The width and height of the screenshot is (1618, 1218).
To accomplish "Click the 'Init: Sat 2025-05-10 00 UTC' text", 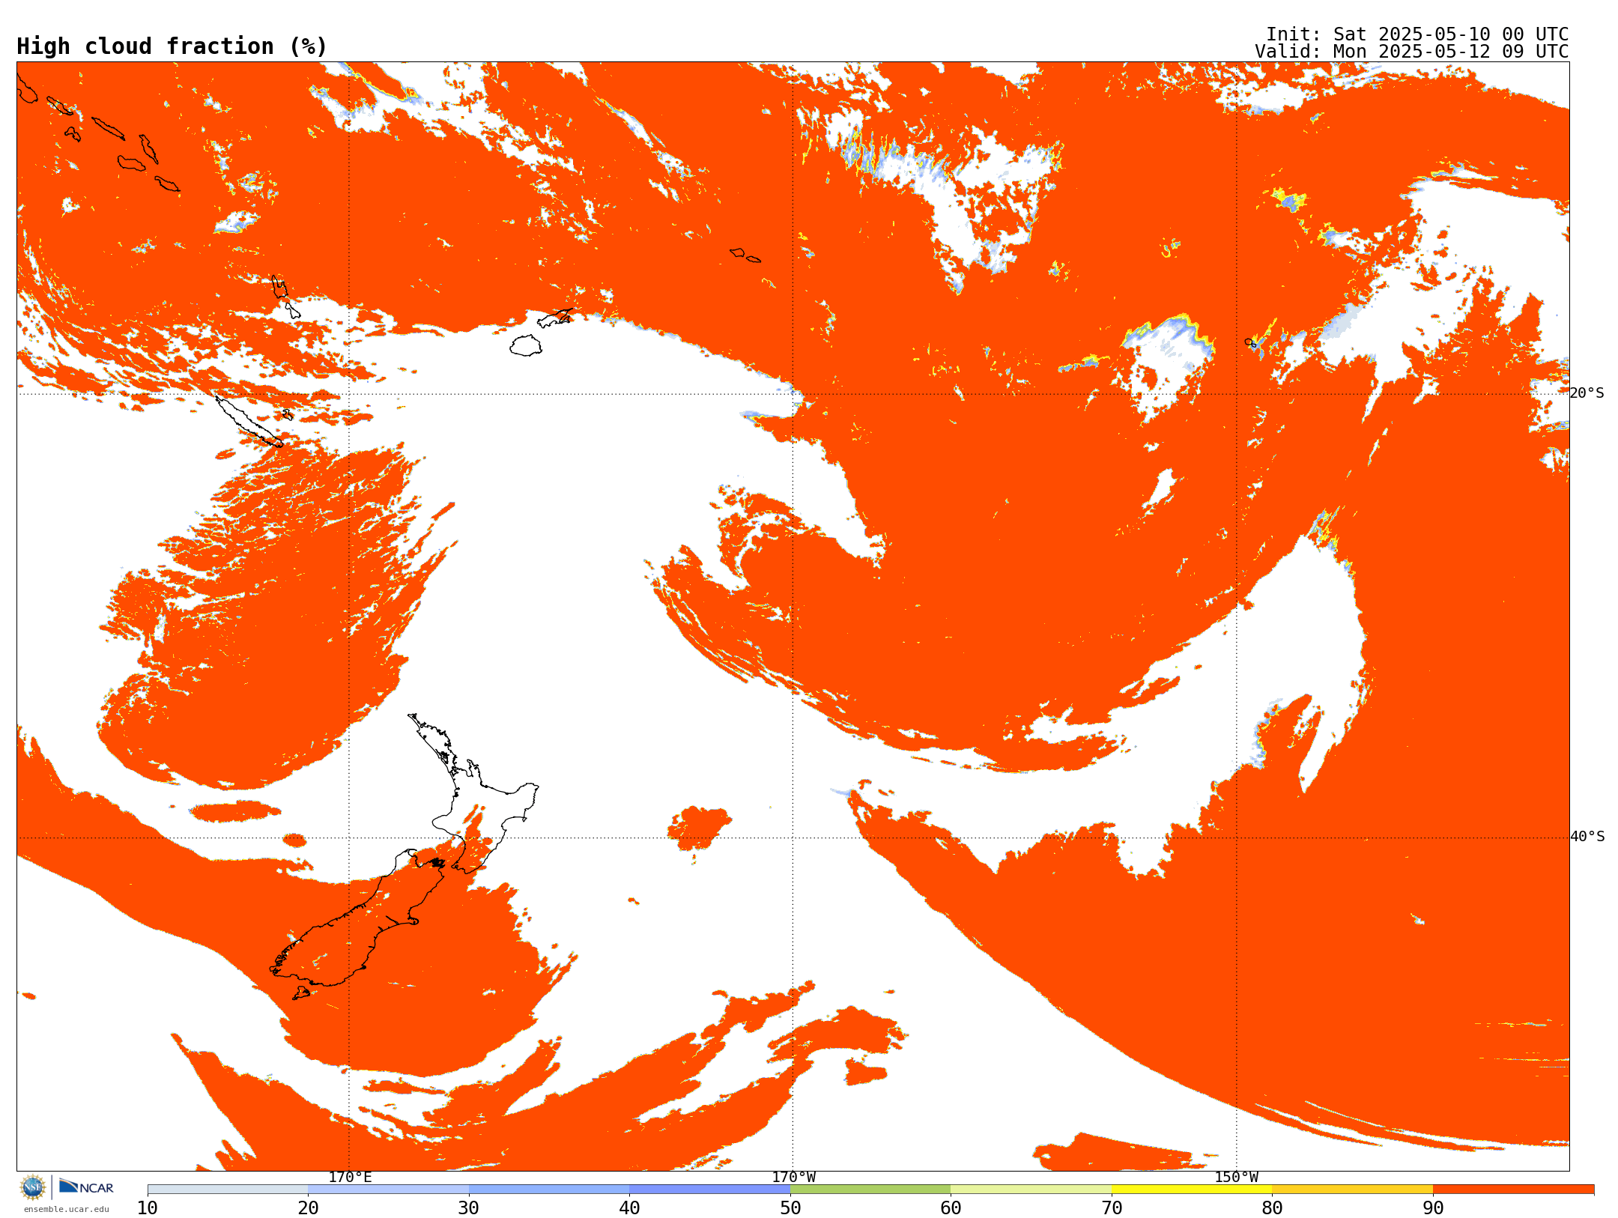I will point(1417,34).
